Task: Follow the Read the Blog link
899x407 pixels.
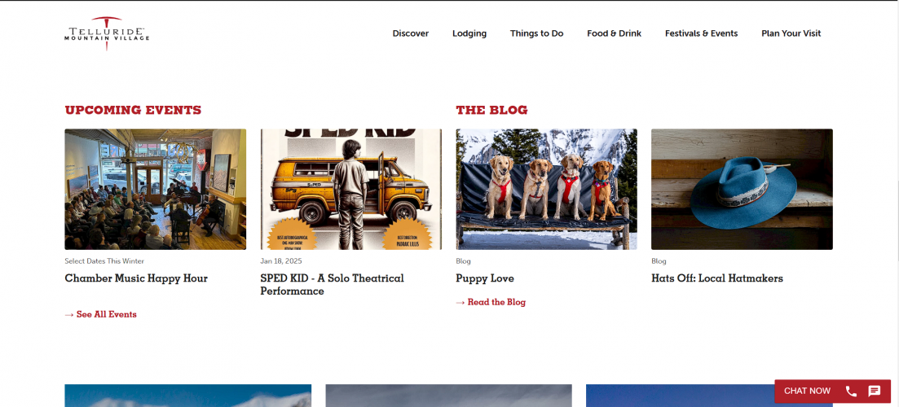Action: (x=491, y=302)
